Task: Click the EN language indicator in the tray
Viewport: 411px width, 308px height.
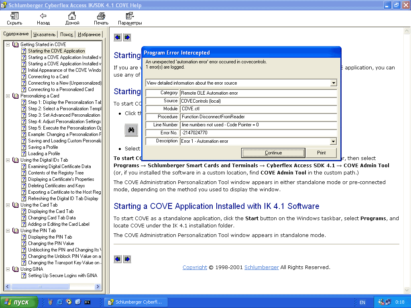Action: click(362, 302)
